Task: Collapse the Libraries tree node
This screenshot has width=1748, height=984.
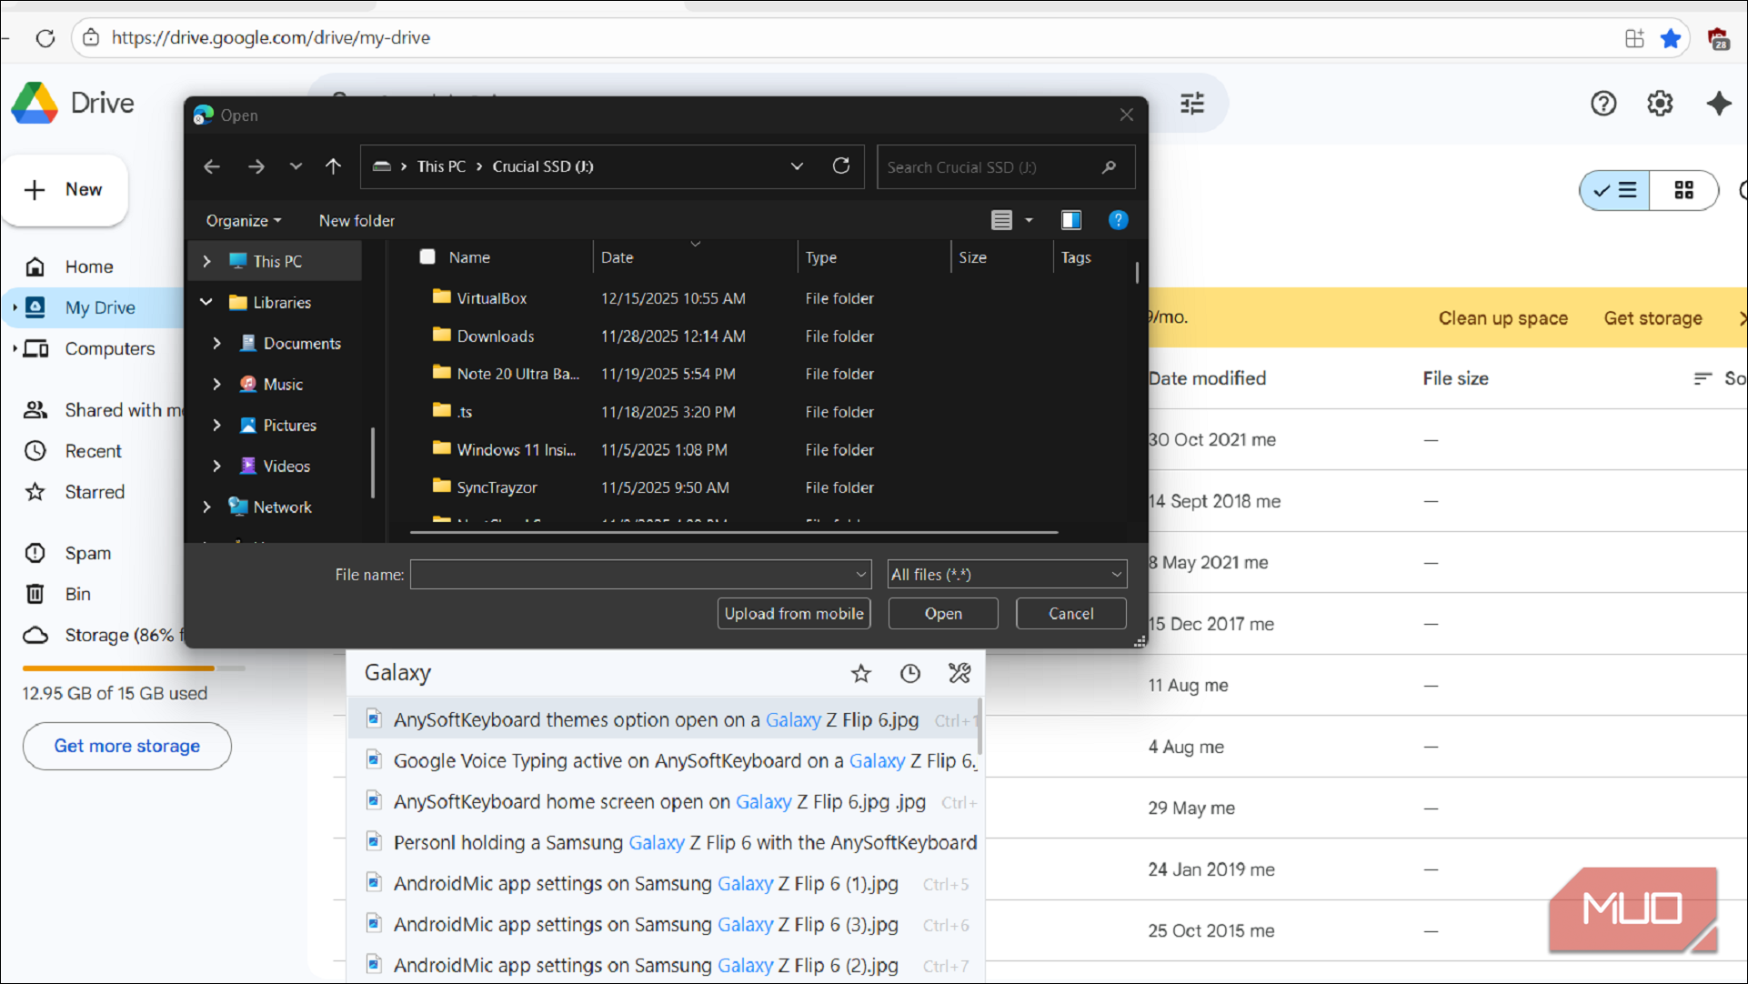Action: tap(206, 302)
